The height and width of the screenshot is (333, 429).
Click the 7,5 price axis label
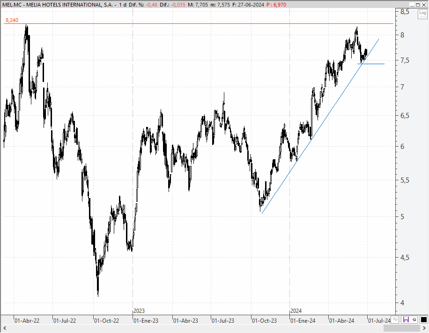pos(405,60)
